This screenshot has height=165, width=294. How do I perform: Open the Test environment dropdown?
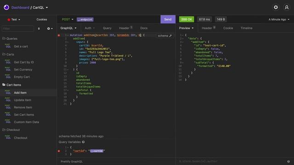(14, 19)
